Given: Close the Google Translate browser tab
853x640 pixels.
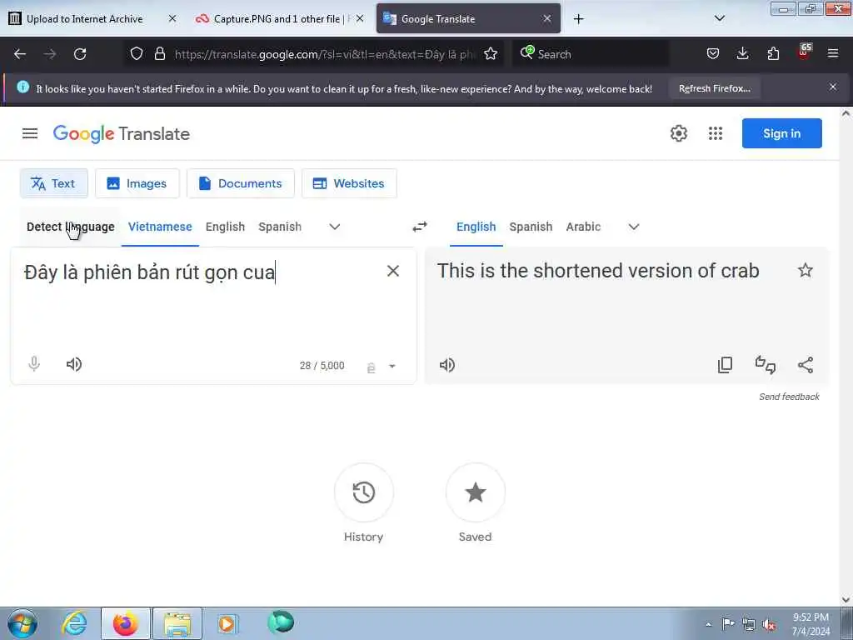Looking at the screenshot, I should pos(546,18).
